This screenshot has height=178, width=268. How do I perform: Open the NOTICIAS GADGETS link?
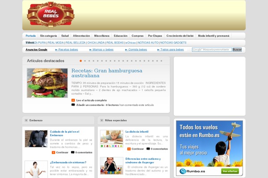point(173,43)
